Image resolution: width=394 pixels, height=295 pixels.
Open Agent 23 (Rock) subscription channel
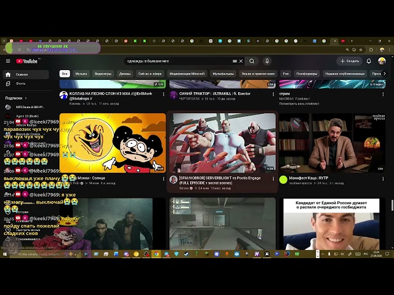[26, 116]
